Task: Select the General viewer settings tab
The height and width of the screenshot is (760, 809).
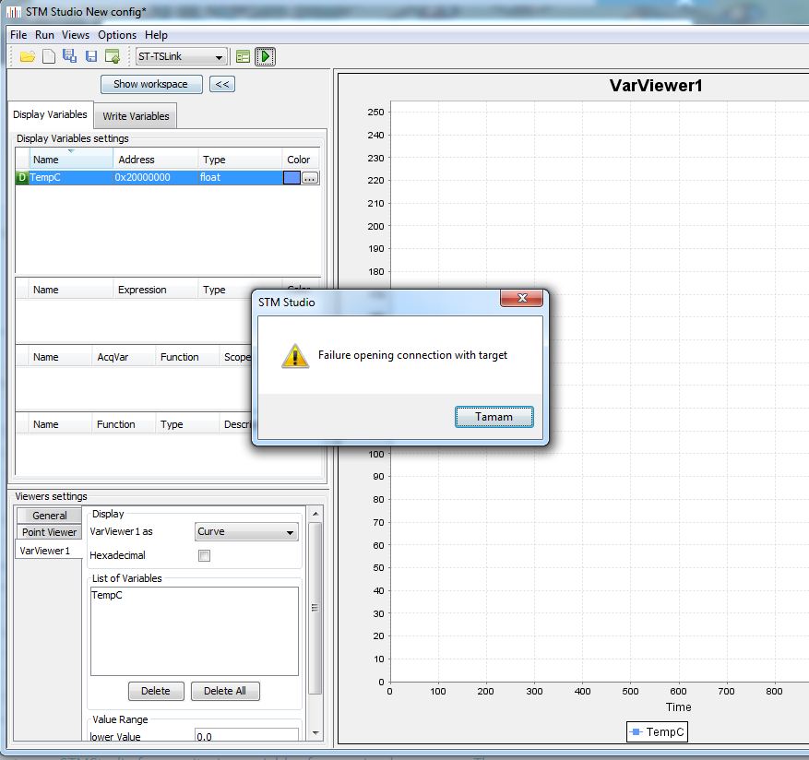Action: [49, 516]
